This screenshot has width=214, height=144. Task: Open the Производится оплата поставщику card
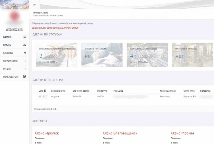pyautogui.click(x=57, y=55)
